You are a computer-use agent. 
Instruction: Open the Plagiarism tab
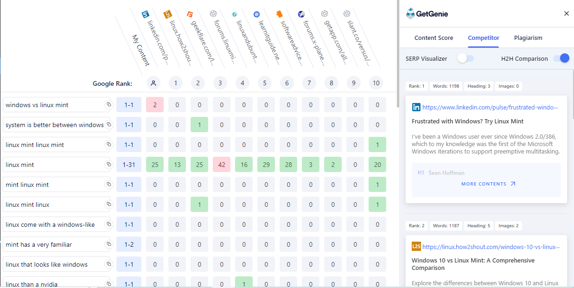click(528, 38)
